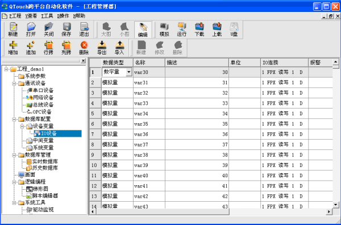Click the 上载 upload icon
341x225 pixels.
coord(217,30)
